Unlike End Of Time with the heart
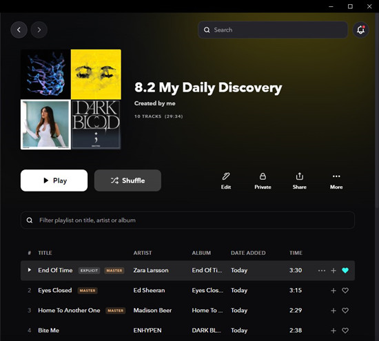 pyautogui.click(x=345, y=271)
